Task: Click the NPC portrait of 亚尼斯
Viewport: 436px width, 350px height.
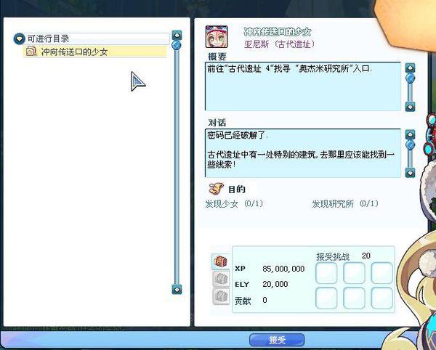Action: [x=217, y=36]
